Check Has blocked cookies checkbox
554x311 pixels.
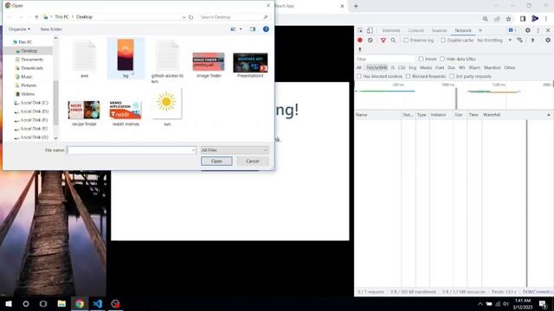(359, 76)
